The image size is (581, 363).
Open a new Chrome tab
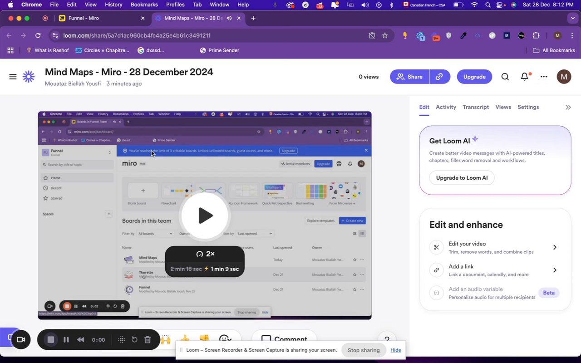[253, 18]
